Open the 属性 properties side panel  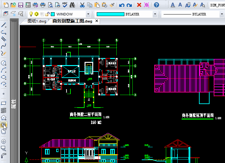14,104
